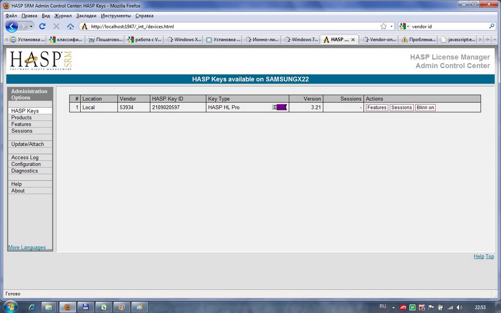Open Products in the sidebar

(x=30, y=117)
